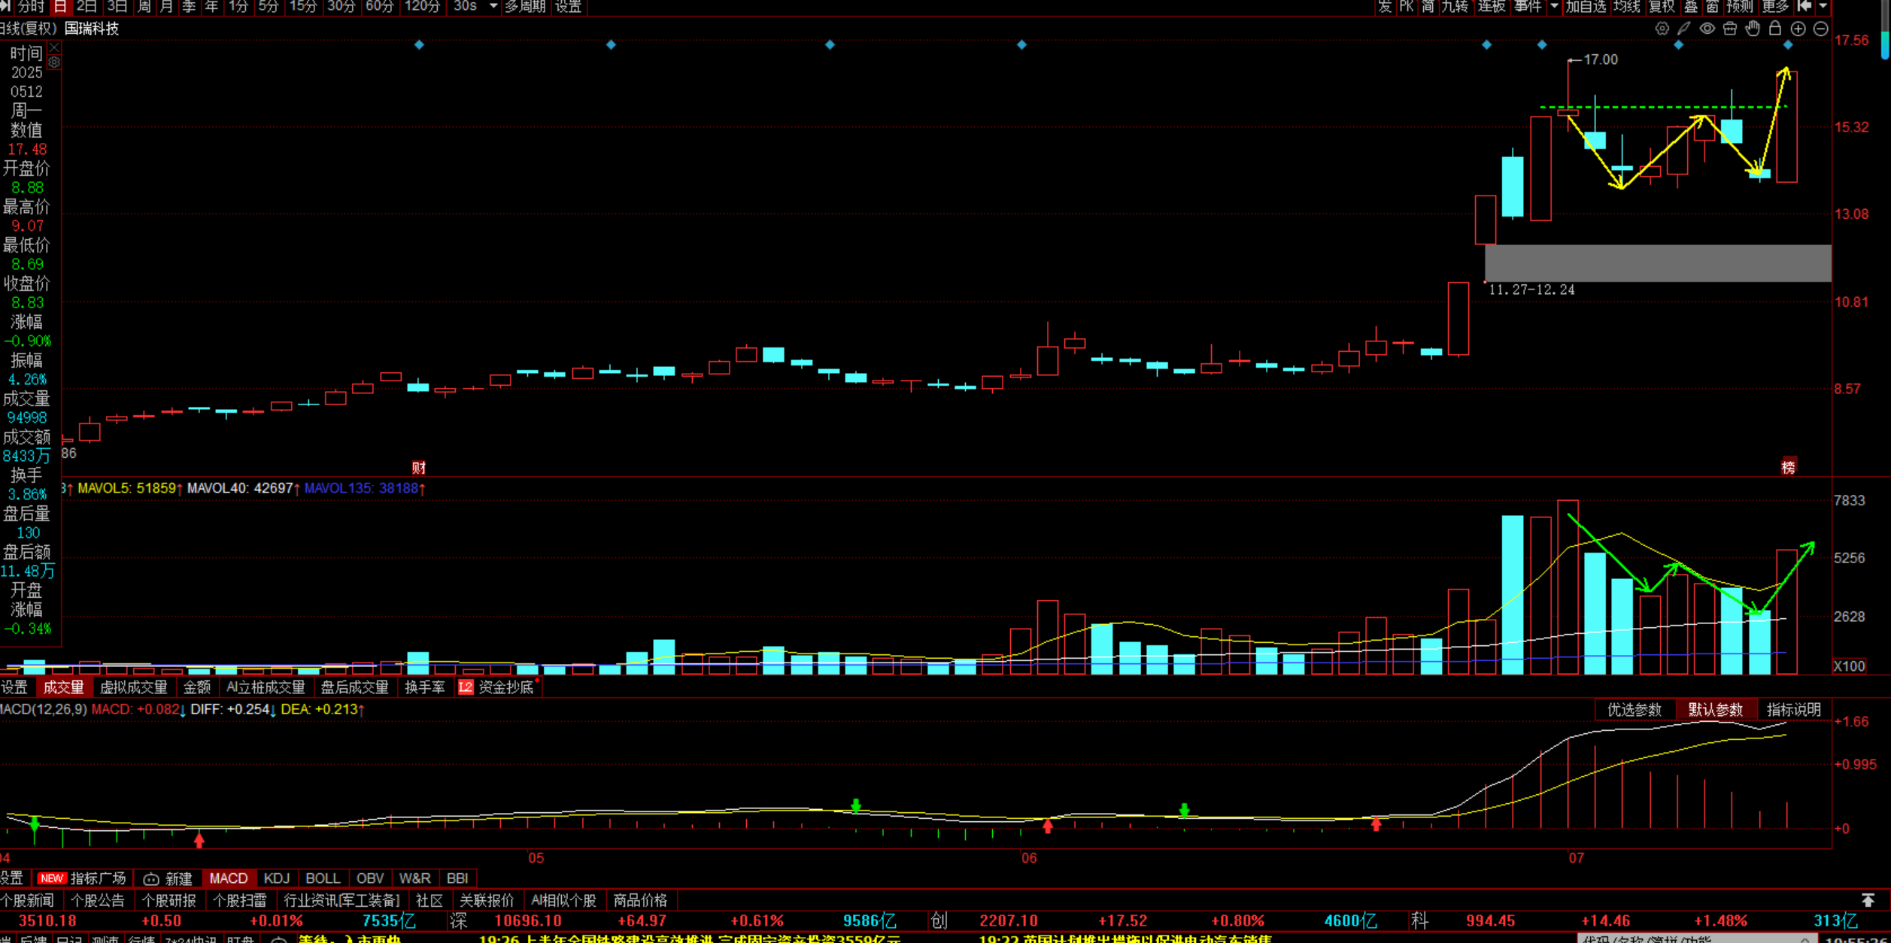This screenshot has width=1891, height=943.
Task: Switch chart to 周 weekly period
Action: point(144,6)
